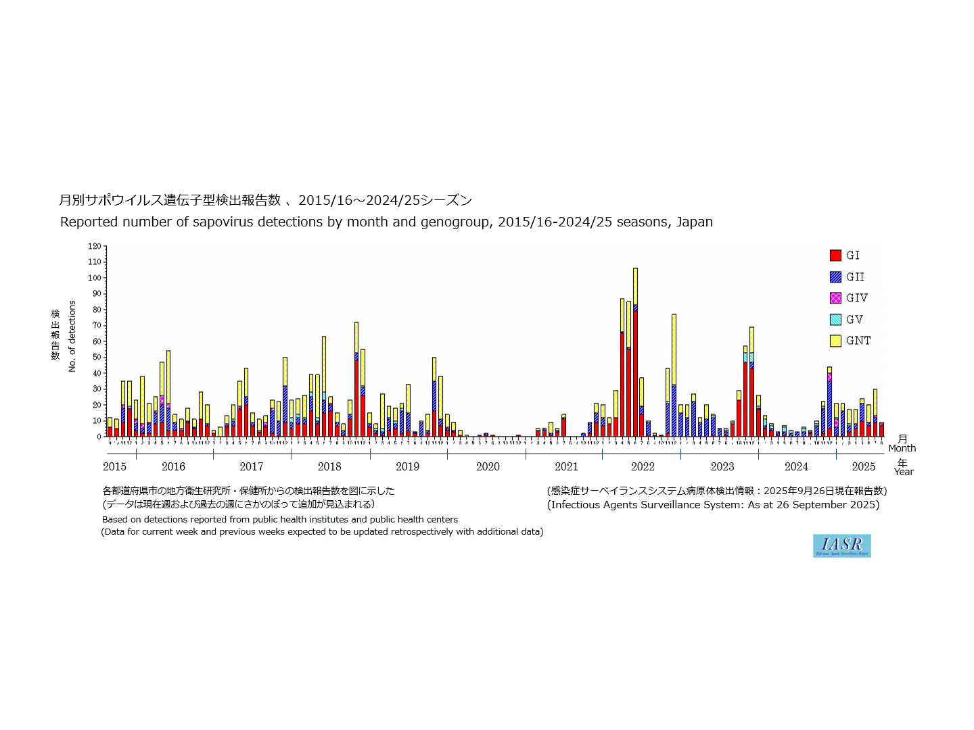Select the 2015 year label

[x=114, y=466]
